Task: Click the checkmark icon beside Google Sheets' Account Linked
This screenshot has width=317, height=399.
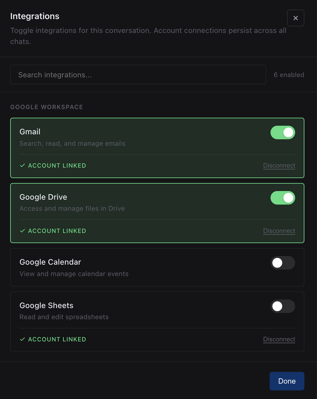Action: click(x=22, y=339)
